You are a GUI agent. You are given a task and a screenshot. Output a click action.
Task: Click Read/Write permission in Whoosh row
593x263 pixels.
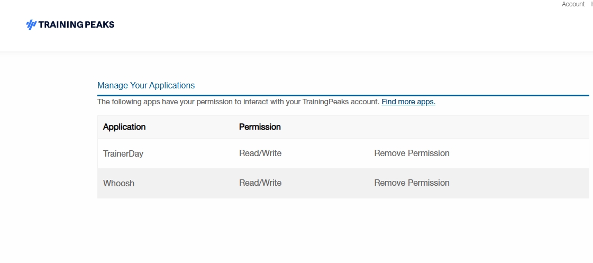(260, 183)
